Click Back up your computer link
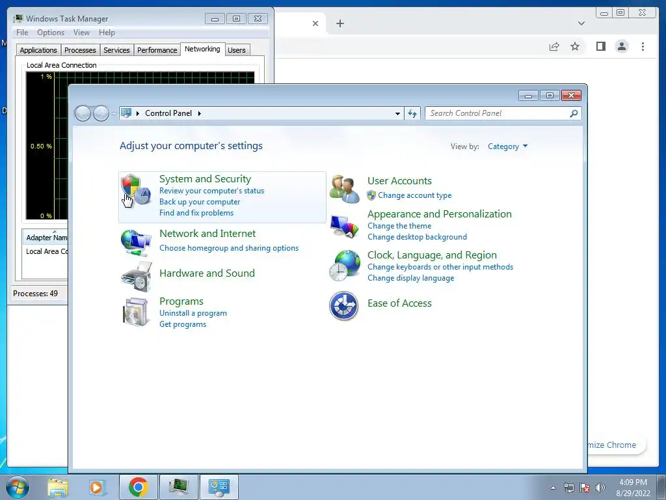The image size is (666, 500). point(200,202)
